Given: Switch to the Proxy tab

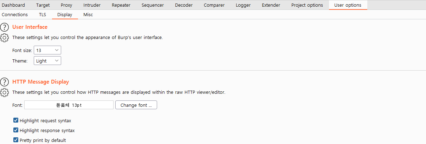Looking at the screenshot, I should click(66, 5).
